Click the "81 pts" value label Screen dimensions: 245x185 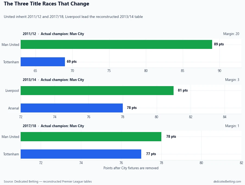[183, 90]
